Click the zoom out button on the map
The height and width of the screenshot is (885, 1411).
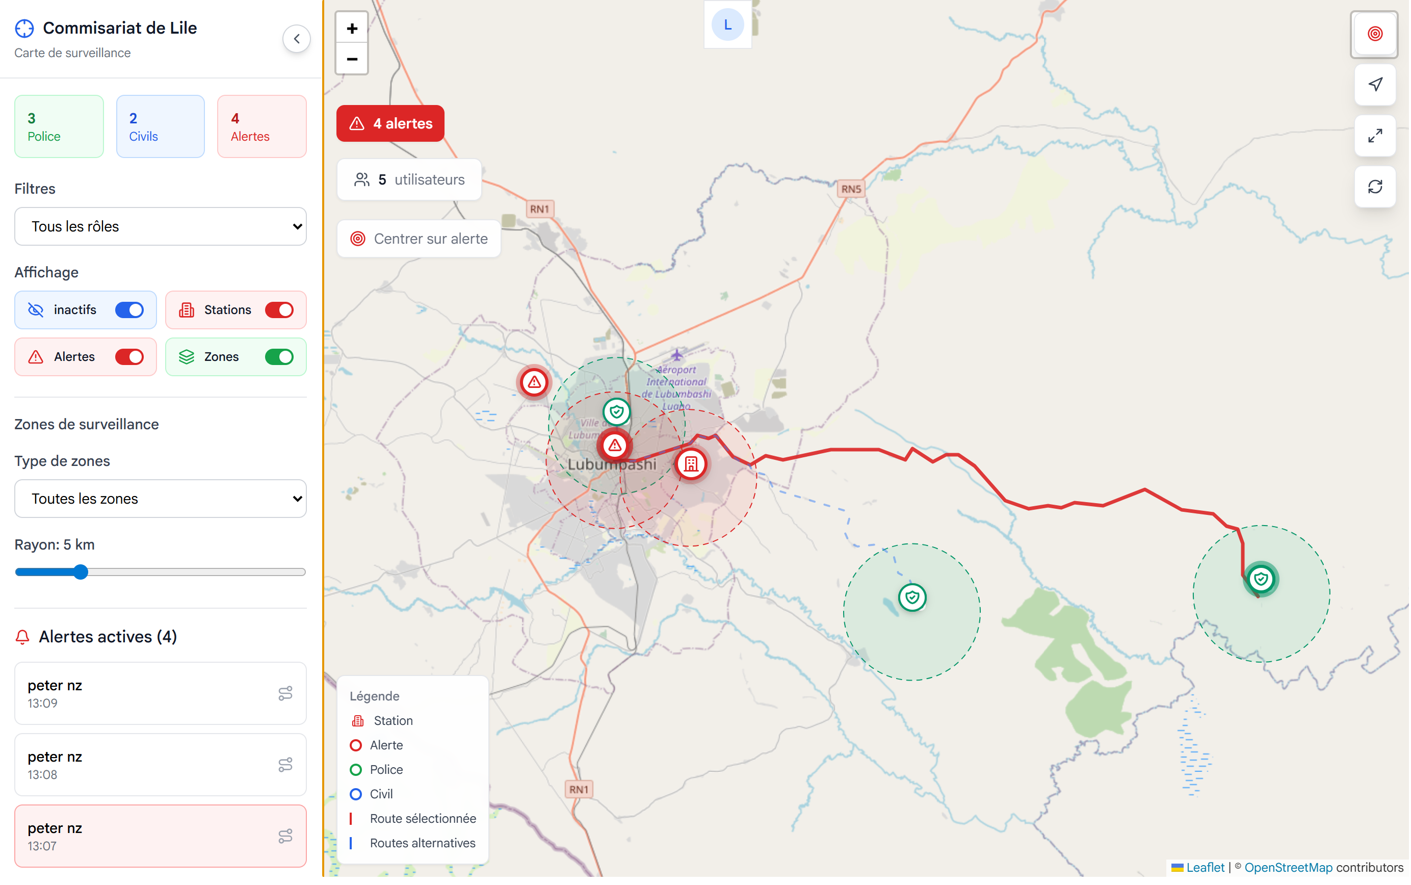[351, 59]
